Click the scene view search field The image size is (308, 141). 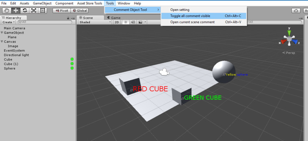(x=274, y=22)
